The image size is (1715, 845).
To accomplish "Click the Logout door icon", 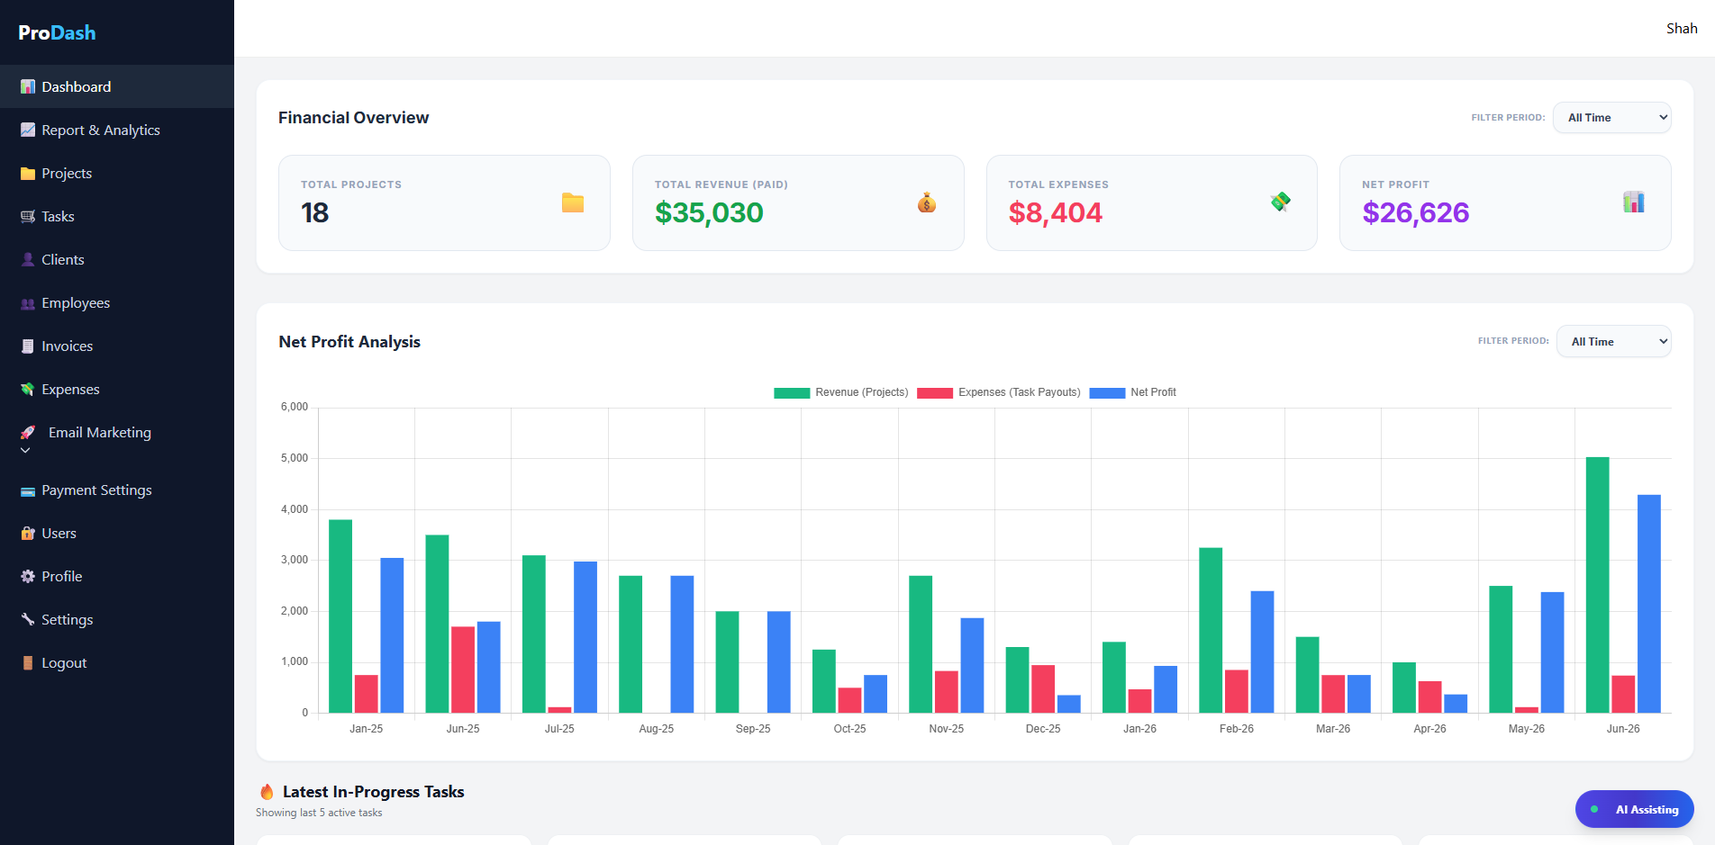I will tap(28, 663).
